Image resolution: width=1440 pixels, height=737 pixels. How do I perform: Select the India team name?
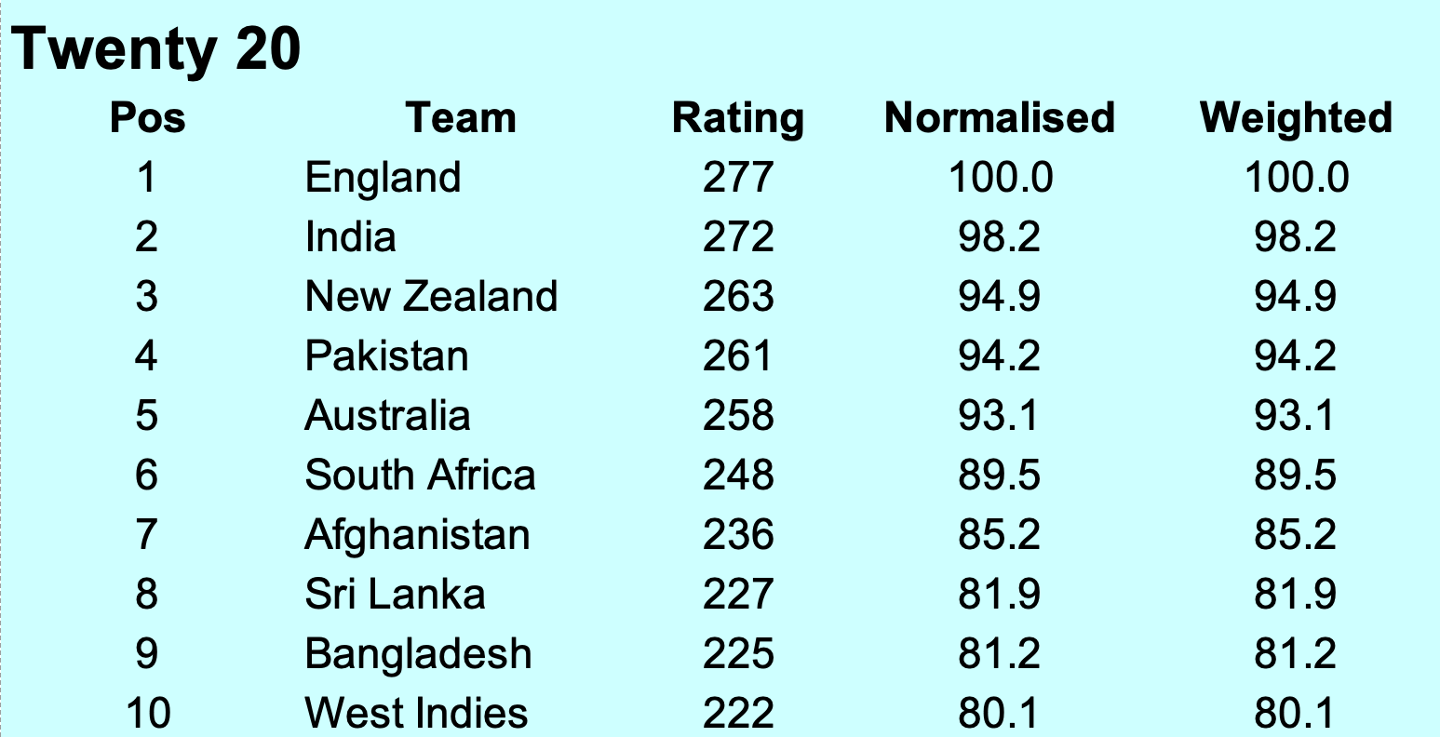[x=350, y=236]
